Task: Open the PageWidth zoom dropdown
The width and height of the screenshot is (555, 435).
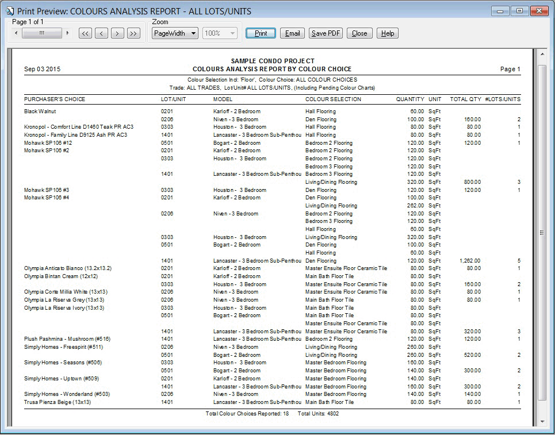Action: point(175,33)
